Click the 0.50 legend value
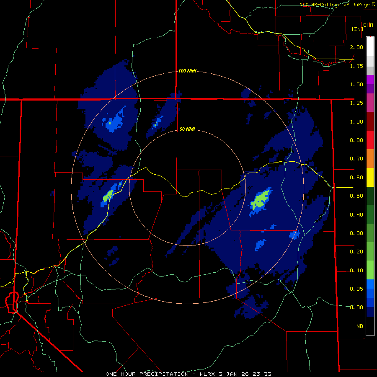Screen dimensions: 377x377 click(x=356, y=196)
